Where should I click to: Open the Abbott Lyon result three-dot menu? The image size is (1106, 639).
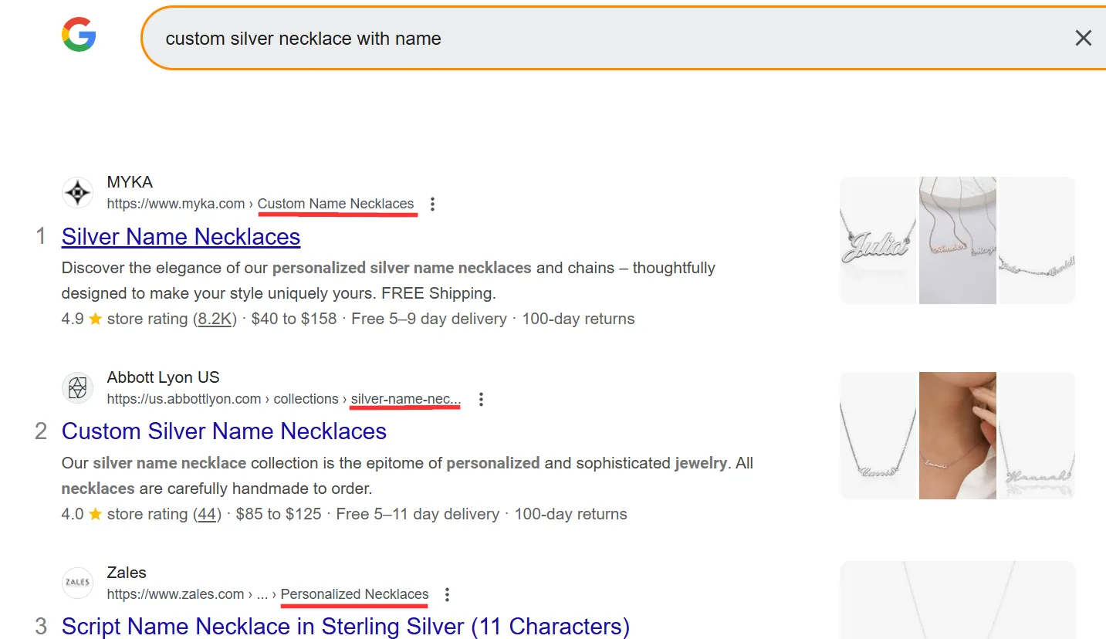pos(481,400)
